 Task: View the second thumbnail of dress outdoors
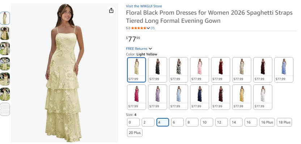coord(5,33)
